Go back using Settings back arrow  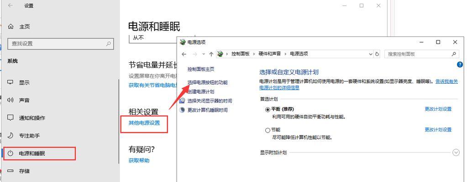[10, 5]
